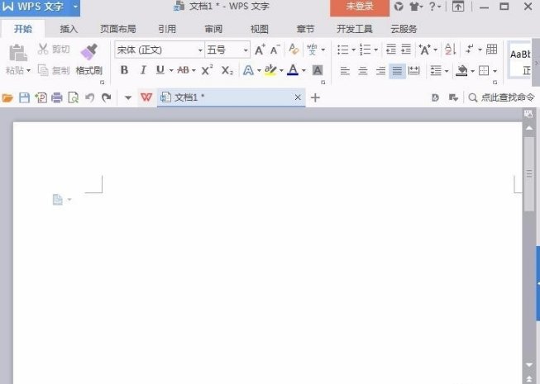
Task: Expand the quick access toolbar customize arrow
Action: coord(128,98)
